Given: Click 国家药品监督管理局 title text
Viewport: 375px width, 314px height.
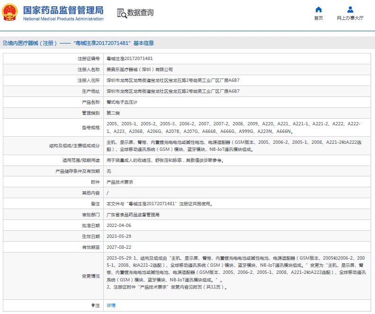Looking at the screenshot, I should [63, 10].
